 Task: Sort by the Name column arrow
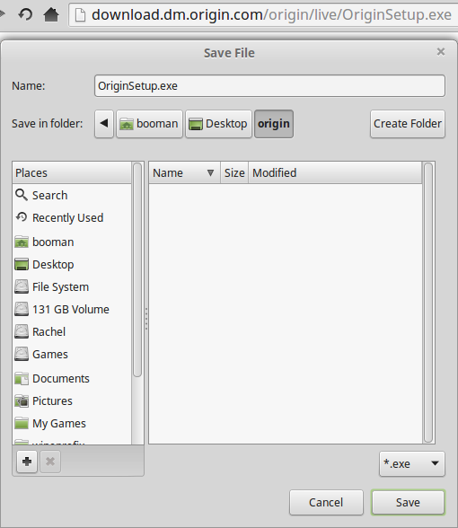coord(210,172)
